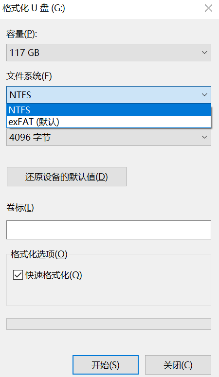Select exFAT (默认) from the list
This screenshot has height=377, width=219.
coord(109,122)
